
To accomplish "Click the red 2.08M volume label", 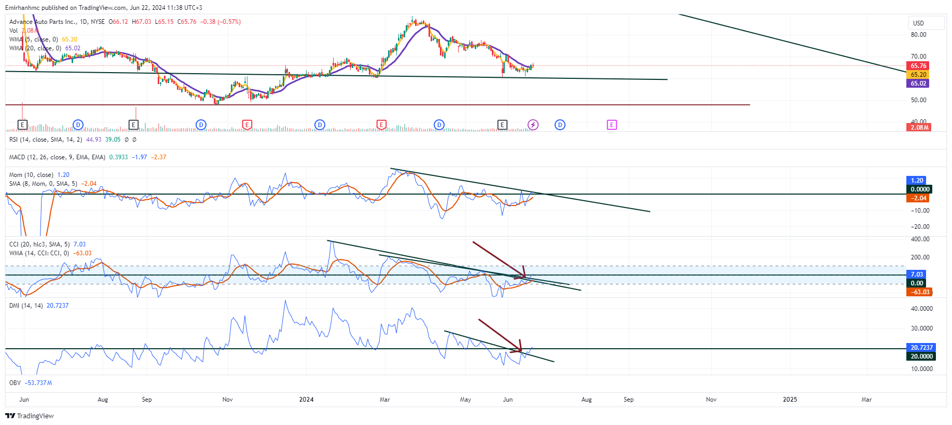I will point(919,127).
